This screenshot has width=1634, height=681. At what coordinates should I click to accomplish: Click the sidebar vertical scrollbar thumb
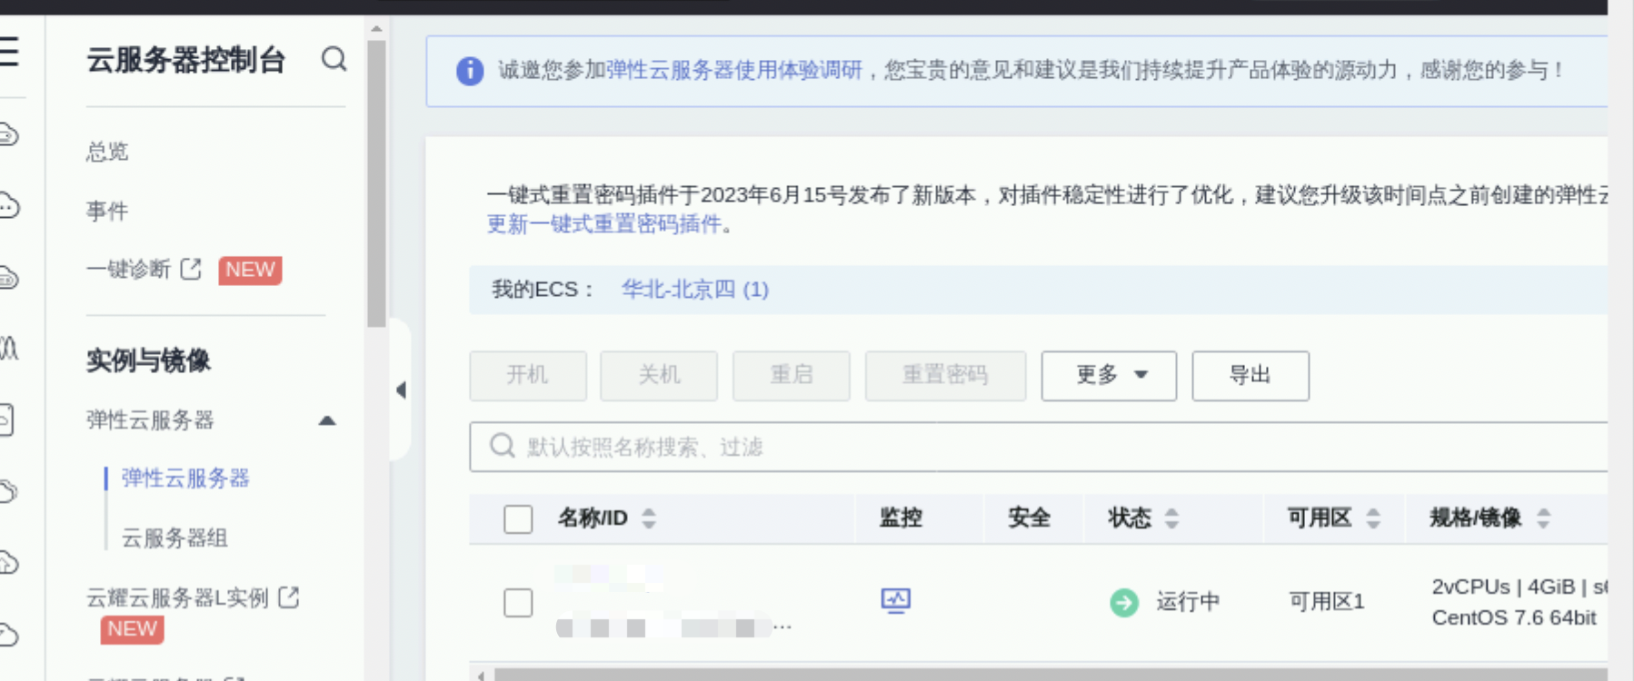pos(376,182)
